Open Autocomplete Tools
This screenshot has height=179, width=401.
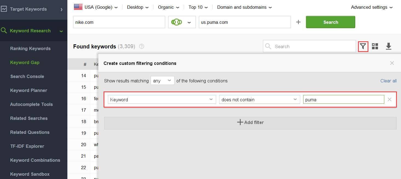click(31, 104)
